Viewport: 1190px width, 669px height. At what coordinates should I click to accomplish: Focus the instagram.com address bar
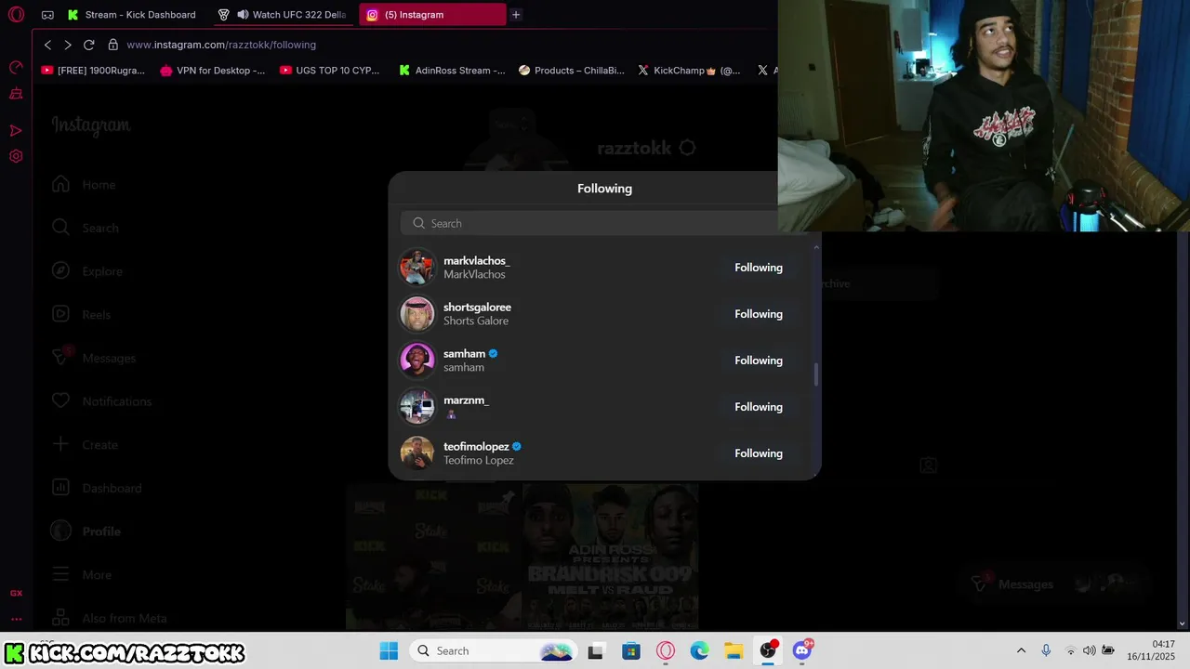coord(221,45)
